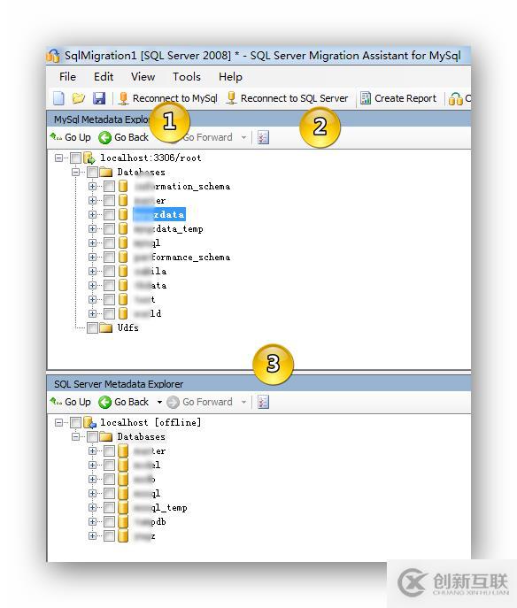Click the performance_schema database icon
Image resolution: width=517 pixels, height=608 pixels.
click(x=123, y=257)
